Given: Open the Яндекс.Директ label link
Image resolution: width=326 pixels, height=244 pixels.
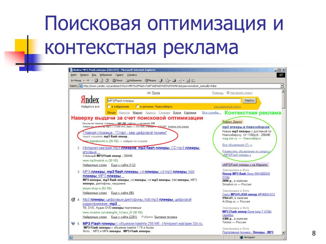Looking at the screenshot, I should (x=232, y=122).
